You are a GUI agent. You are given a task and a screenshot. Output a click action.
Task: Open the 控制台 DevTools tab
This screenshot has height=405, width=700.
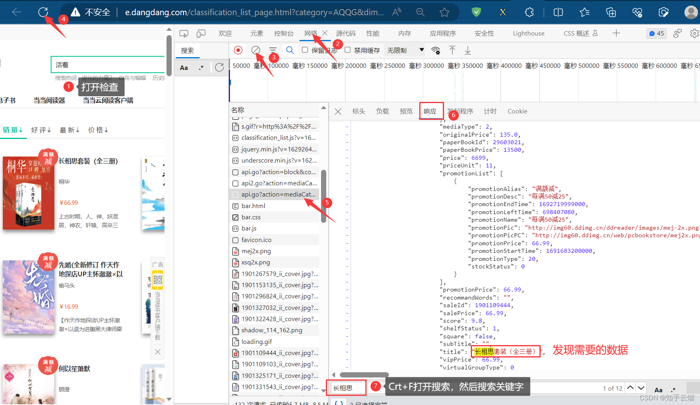[284, 34]
